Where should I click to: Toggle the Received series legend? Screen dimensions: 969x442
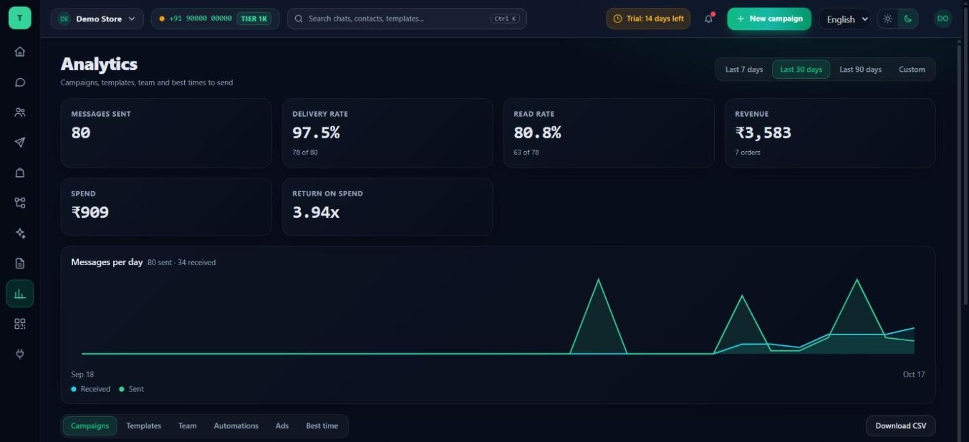90,389
